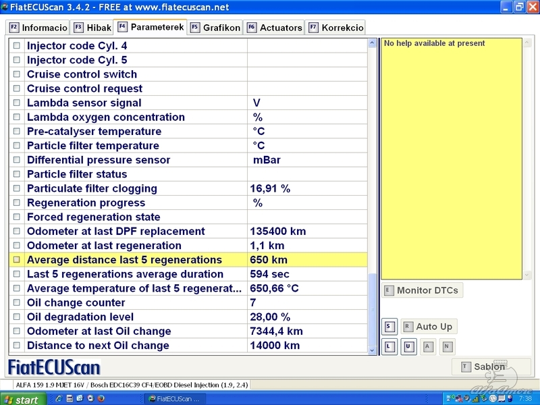Tick the Regeneration progress checkbox
Viewport: 540px width, 405px height.
(x=16, y=203)
